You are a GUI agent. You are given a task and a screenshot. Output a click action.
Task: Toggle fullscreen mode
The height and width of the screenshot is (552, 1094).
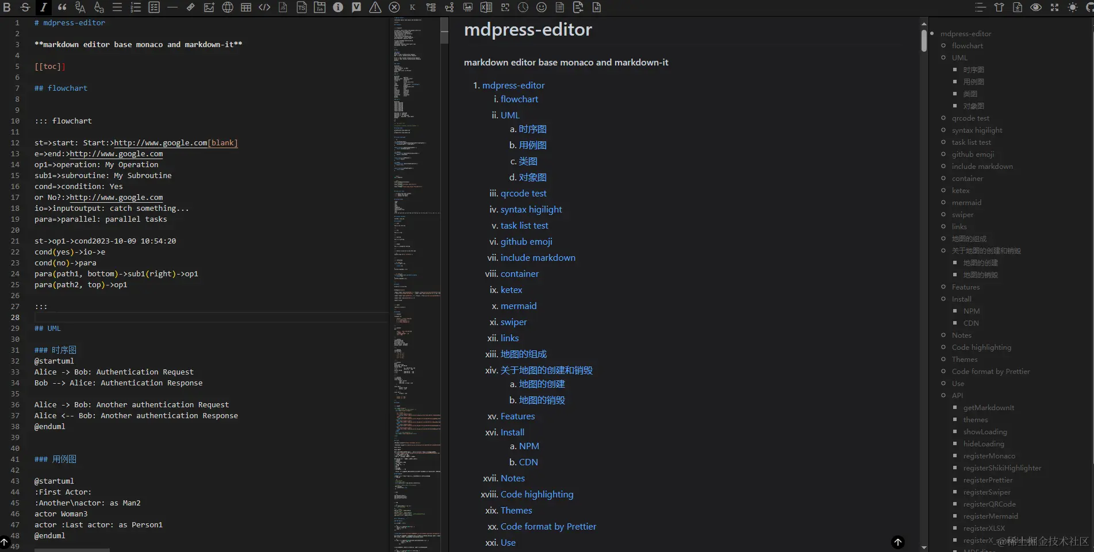pyautogui.click(x=1054, y=7)
